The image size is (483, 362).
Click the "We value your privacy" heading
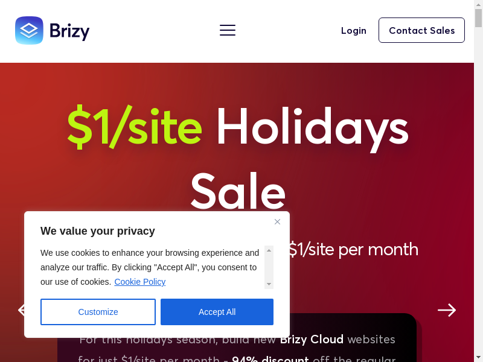98,231
